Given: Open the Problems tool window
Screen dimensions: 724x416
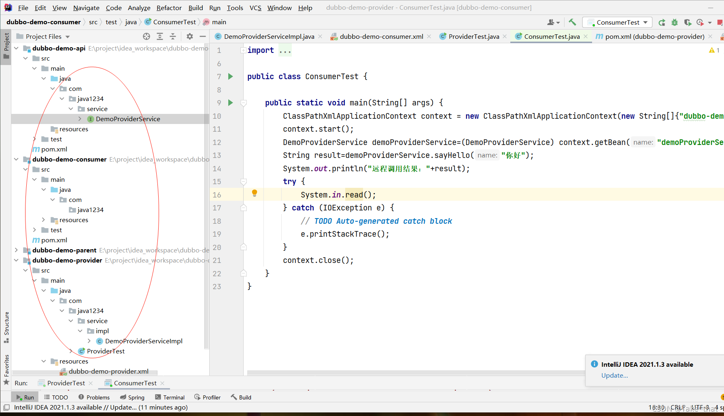Looking at the screenshot, I should [94, 397].
